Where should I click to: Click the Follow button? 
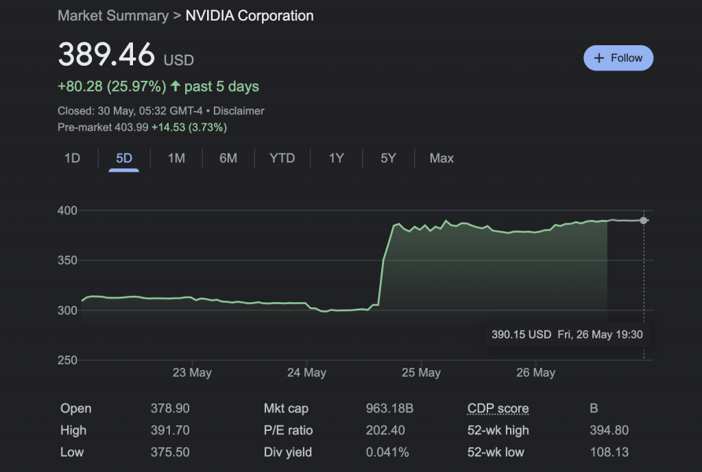tap(618, 58)
